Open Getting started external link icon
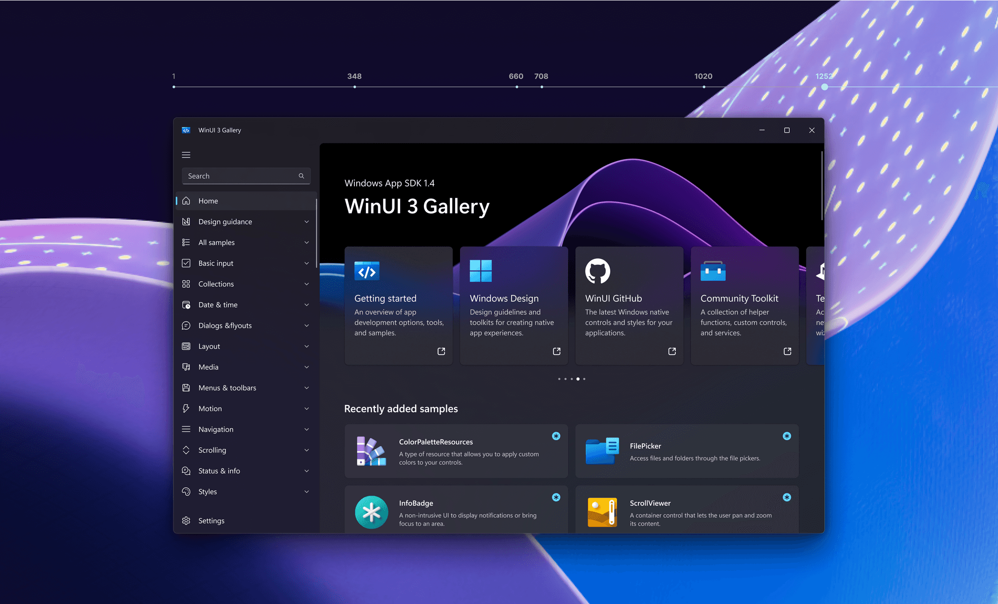 tap(441, 351)
